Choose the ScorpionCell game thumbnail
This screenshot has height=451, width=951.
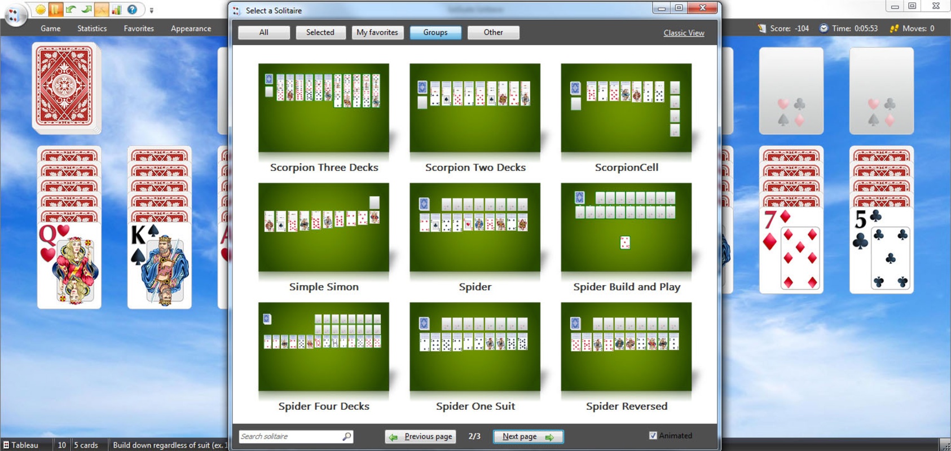tap(626, 108)
